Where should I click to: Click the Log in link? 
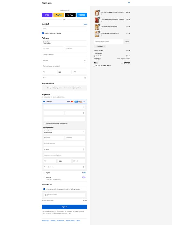point(85,24)
